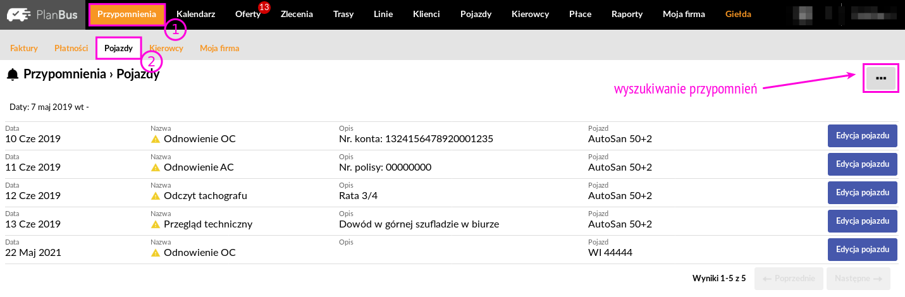This screenshot has width=905, height=297.
Task: Switch to the Faktury tab
Action: [24, 48]
